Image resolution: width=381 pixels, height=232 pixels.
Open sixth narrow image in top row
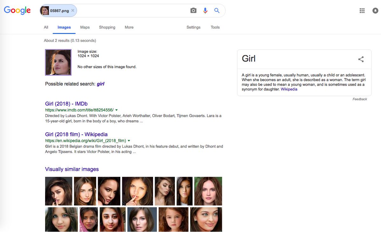184,191
